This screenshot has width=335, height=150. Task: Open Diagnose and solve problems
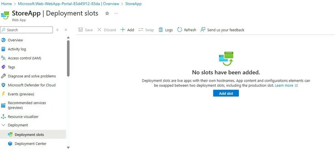(x=32, y=76)
